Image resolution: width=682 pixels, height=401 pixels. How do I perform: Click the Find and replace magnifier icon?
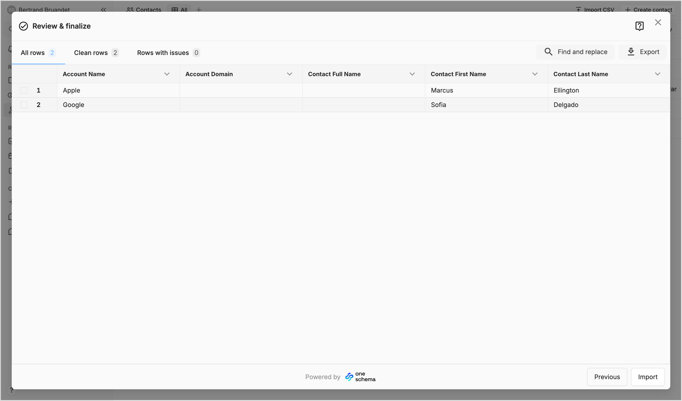(548, 52)
